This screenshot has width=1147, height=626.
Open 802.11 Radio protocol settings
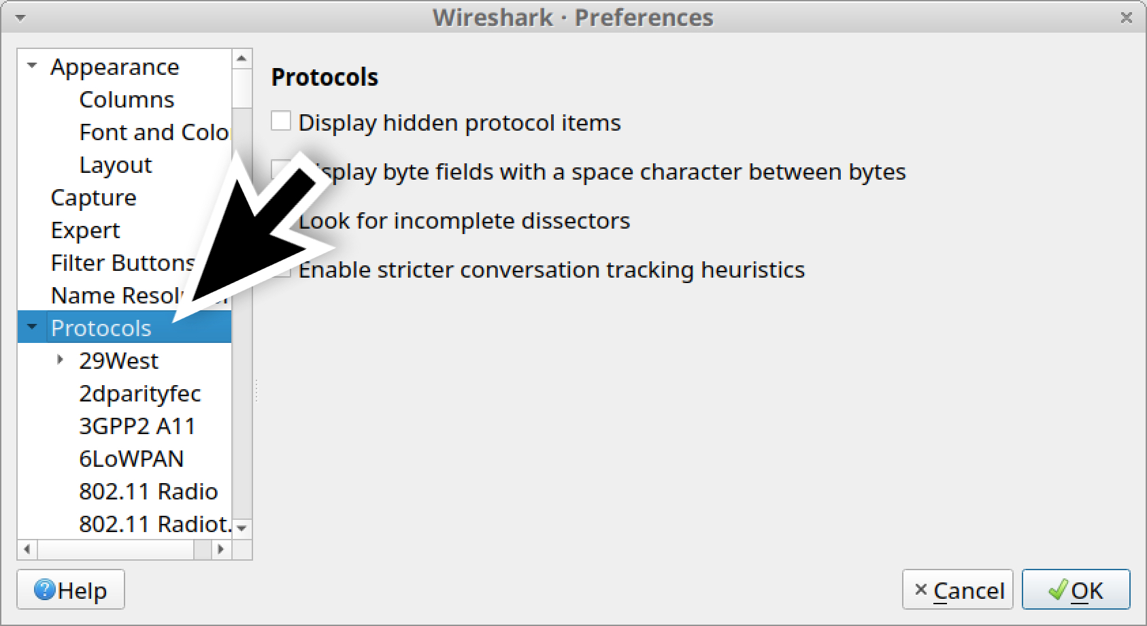coord(149,491)
